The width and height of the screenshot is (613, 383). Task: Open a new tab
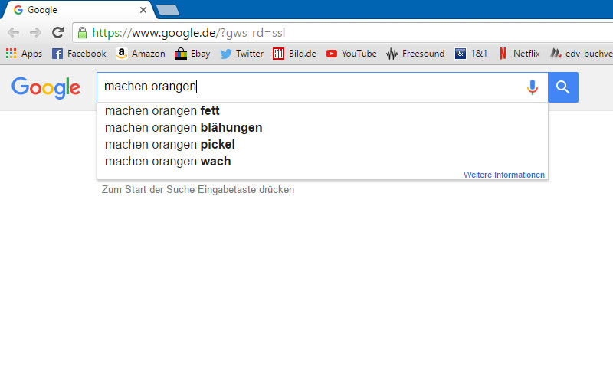(x=168, y=10)
